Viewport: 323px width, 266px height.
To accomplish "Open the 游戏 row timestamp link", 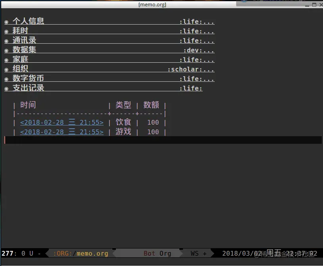I will [x=62, y=132].
